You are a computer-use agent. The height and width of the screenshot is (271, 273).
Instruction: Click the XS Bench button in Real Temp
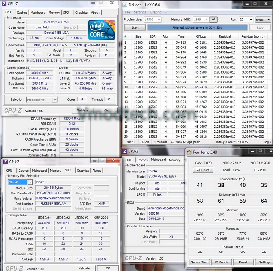pyautogui.click(x=221, y=262)
